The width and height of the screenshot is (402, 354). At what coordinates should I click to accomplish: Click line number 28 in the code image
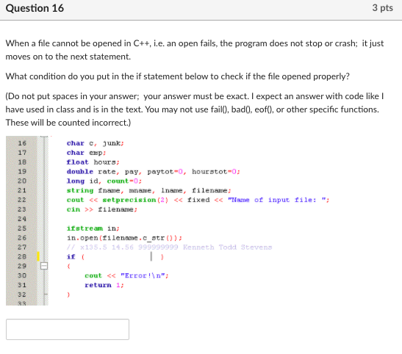pos(22,256)
